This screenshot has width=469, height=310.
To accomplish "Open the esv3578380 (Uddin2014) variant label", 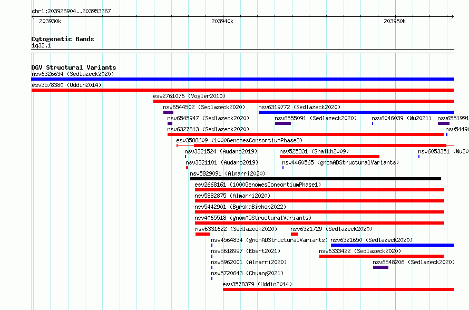I will click(x=66, y=85).
